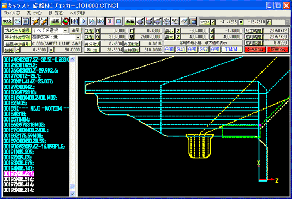Open the ヘルプ(H) menu
This screenshot has width=292, height=199.
[x=77, y=13]
